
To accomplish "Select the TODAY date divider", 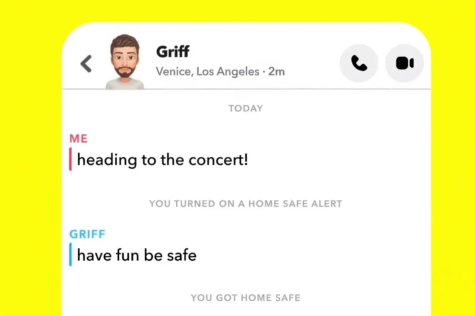I will coord(245,108).
